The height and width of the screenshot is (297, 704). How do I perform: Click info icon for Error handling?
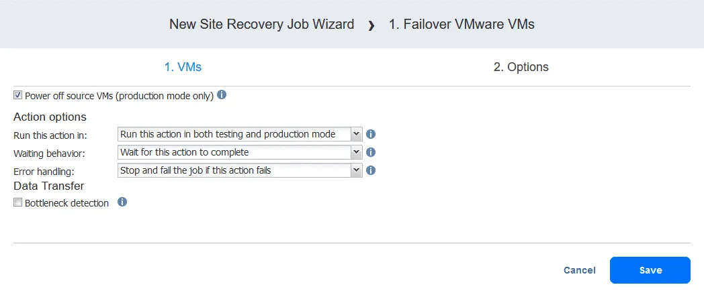[370, 170]
